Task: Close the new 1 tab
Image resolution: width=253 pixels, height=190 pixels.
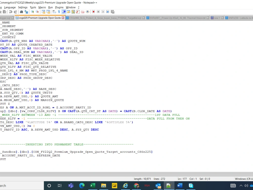Action: tap(222, 18)
